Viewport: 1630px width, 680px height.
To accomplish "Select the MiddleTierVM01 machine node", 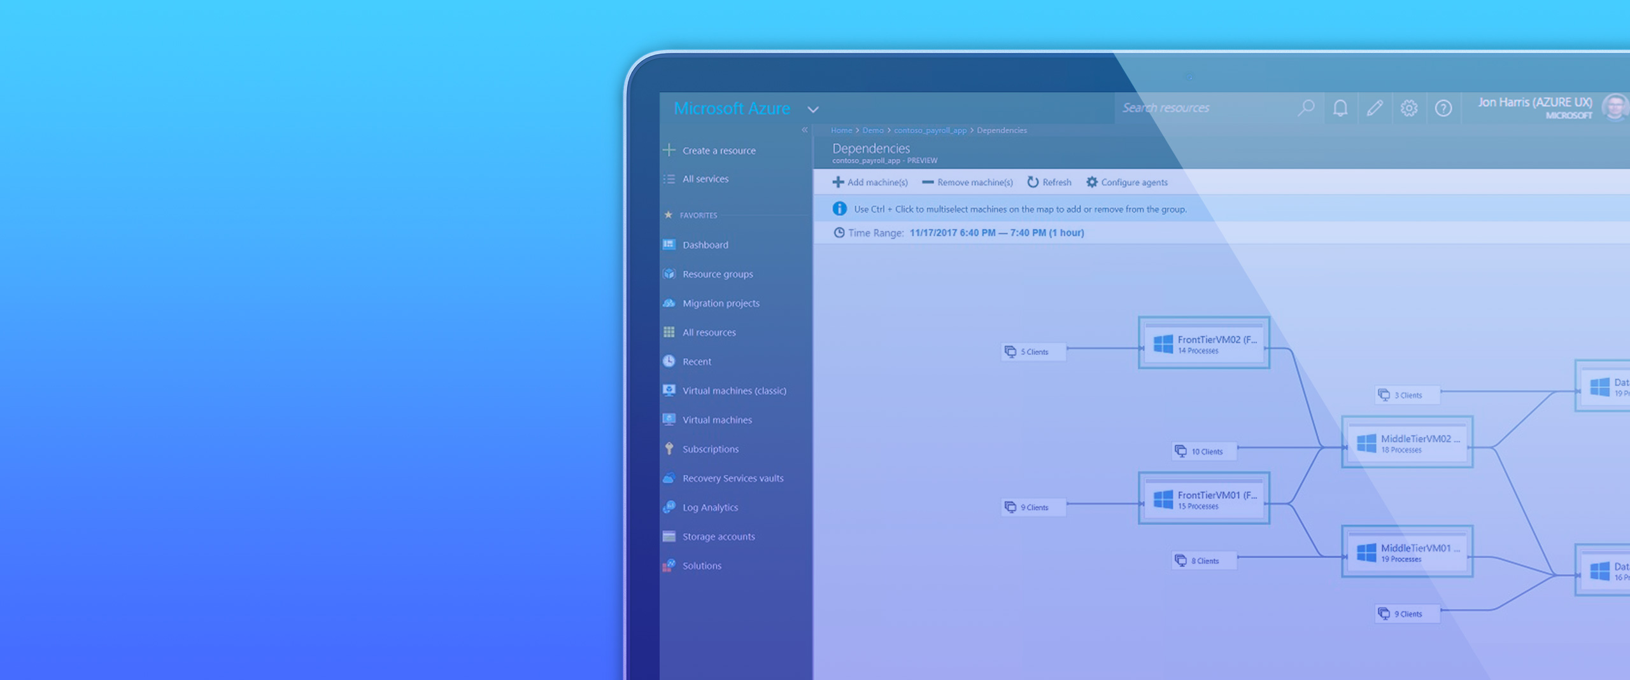I will [1407, 552].
